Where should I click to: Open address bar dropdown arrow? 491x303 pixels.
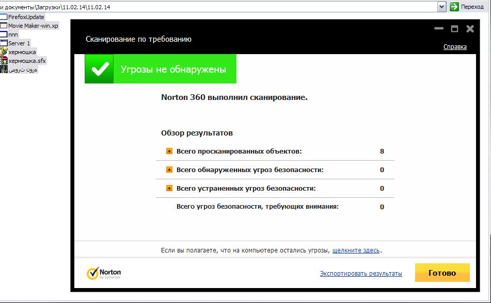(441, 7)
